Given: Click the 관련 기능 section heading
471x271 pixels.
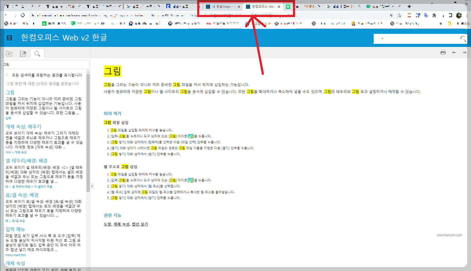Looking at the screenshot, I should click(x=112, y=215).
